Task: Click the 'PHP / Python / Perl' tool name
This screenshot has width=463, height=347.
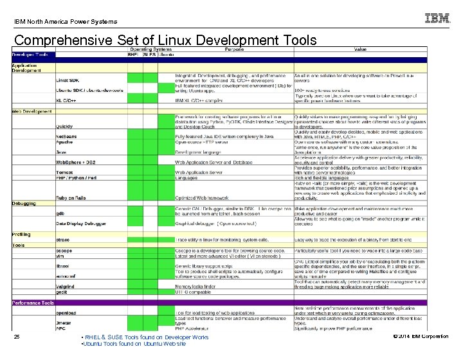Action: click(76, 178)
